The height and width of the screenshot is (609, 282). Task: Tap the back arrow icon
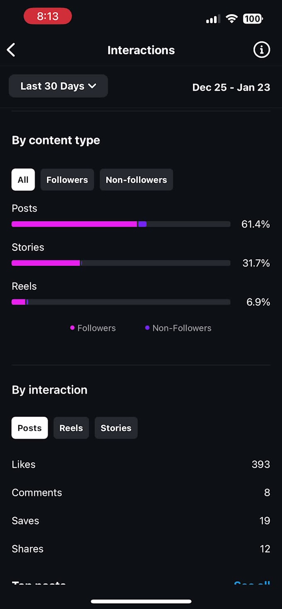[x=11, y=50]
